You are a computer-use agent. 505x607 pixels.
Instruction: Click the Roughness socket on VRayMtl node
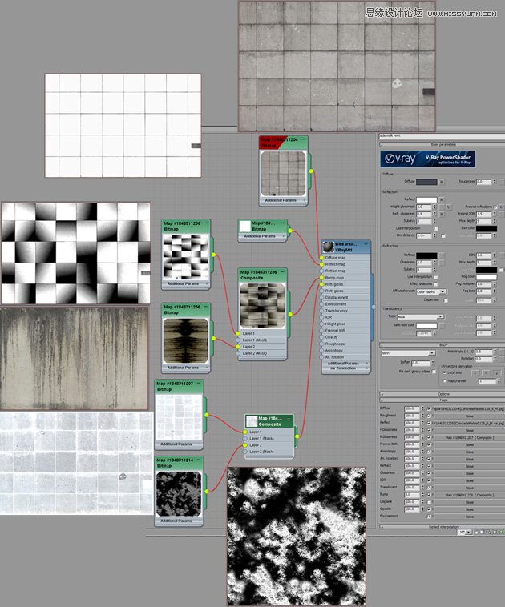click(x=321, y=344)
